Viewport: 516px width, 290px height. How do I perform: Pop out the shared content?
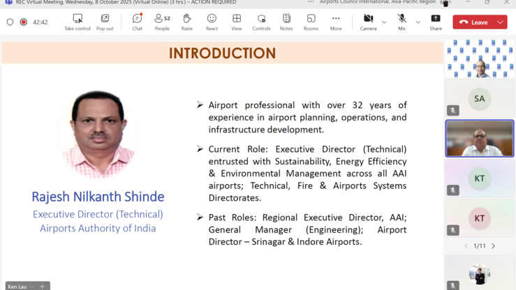tap(105, 22)
